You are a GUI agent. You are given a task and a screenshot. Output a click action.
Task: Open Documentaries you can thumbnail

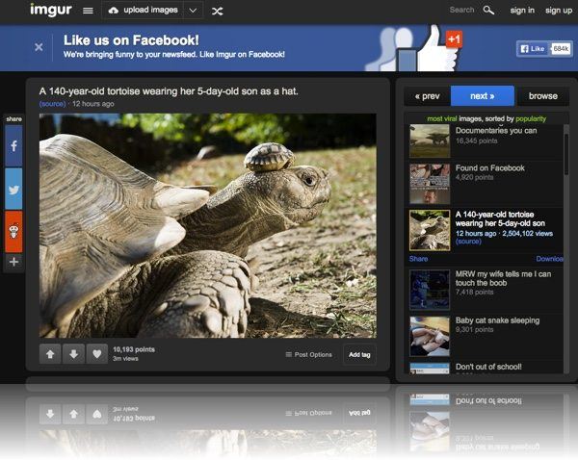click(x=430, y=141)
